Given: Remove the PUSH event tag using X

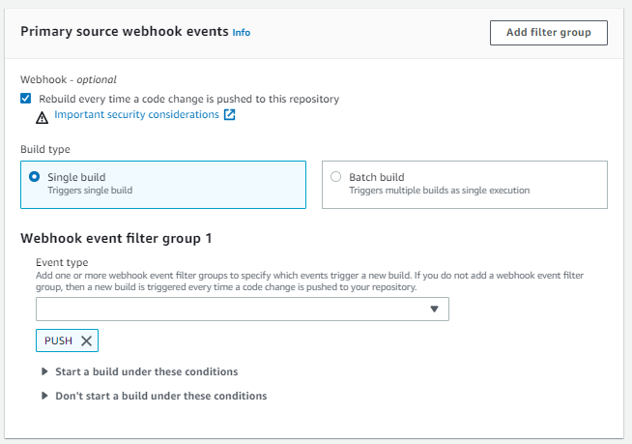Looking at the screenshot, I should point(86,340).
